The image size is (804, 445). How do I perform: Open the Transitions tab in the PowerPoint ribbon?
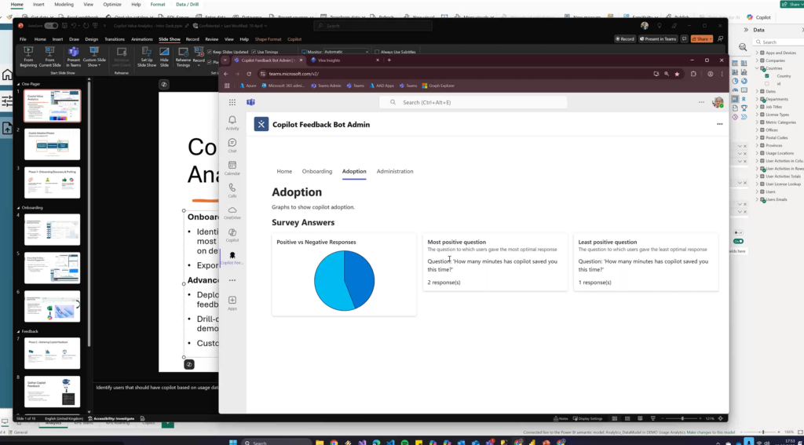click(115, 39)
